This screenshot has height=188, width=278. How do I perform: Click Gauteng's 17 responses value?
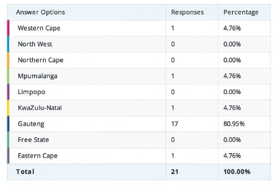tap(175, 124)
